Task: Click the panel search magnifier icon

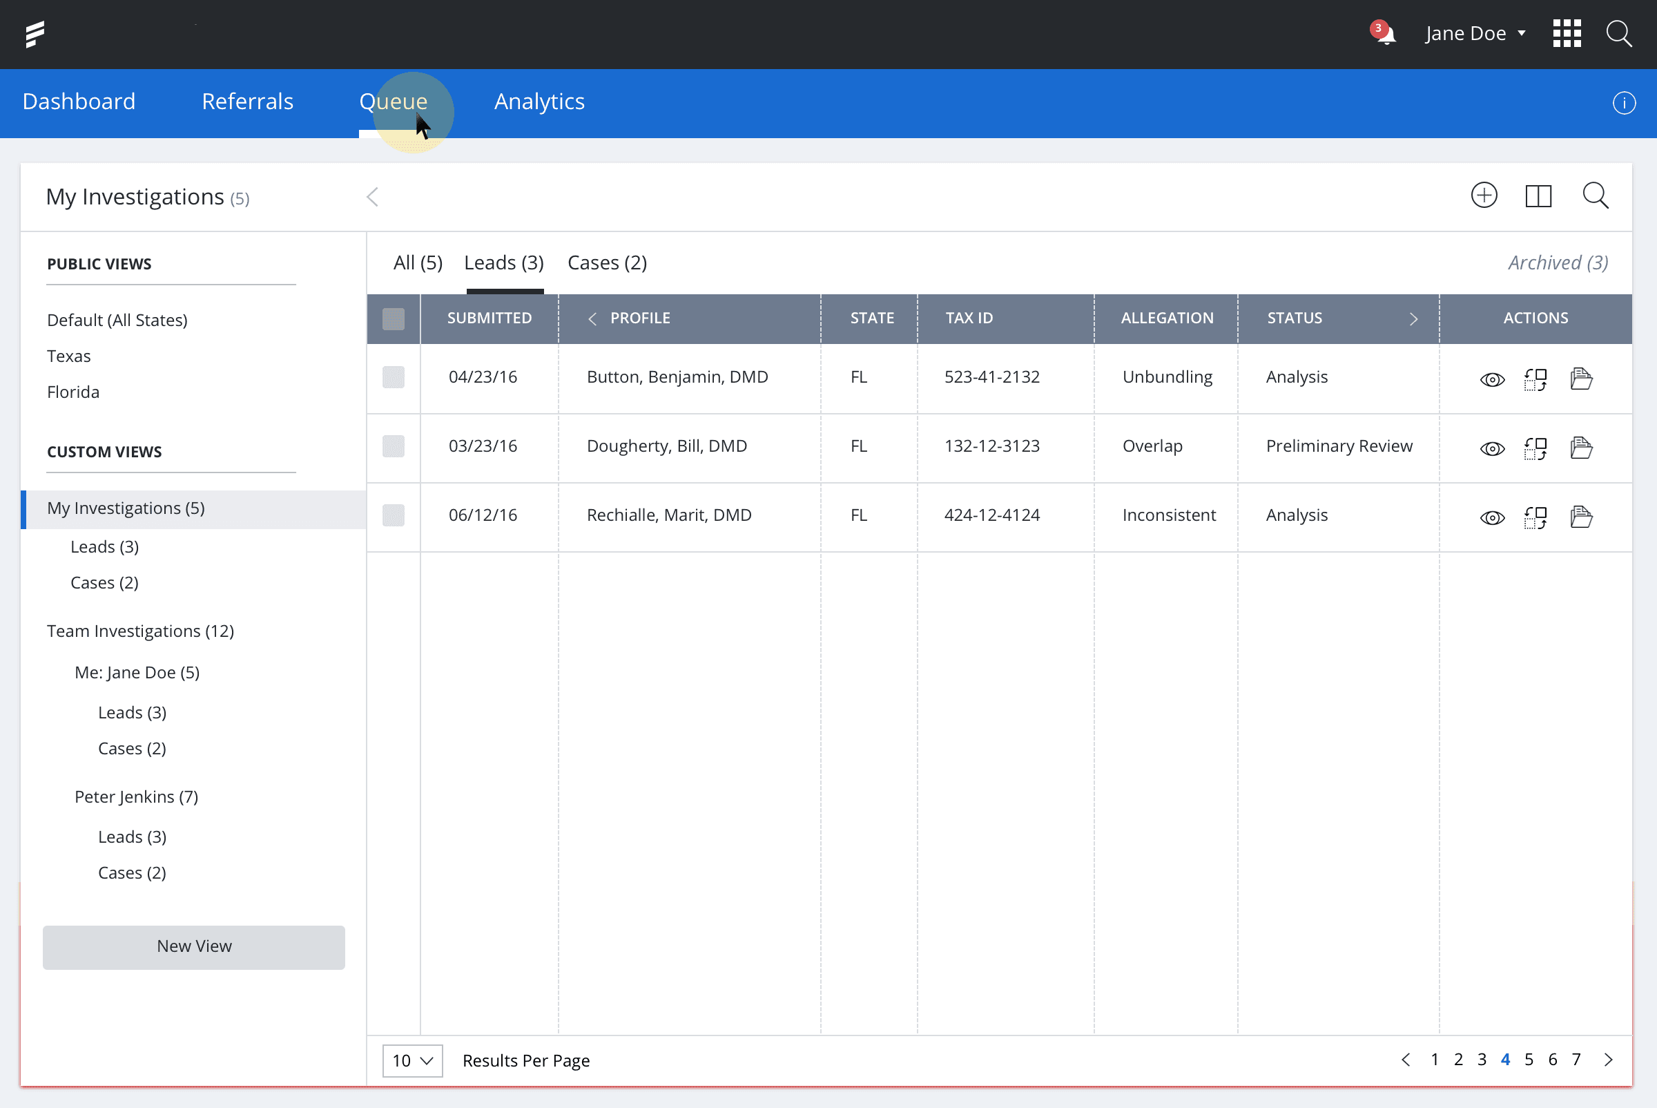Action: pos(1594,195)
